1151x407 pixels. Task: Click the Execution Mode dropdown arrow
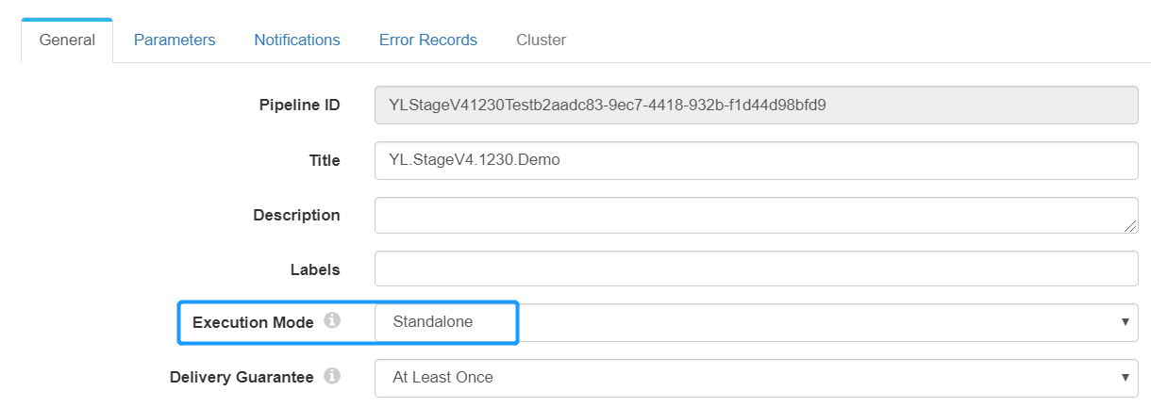[1125, 322]
